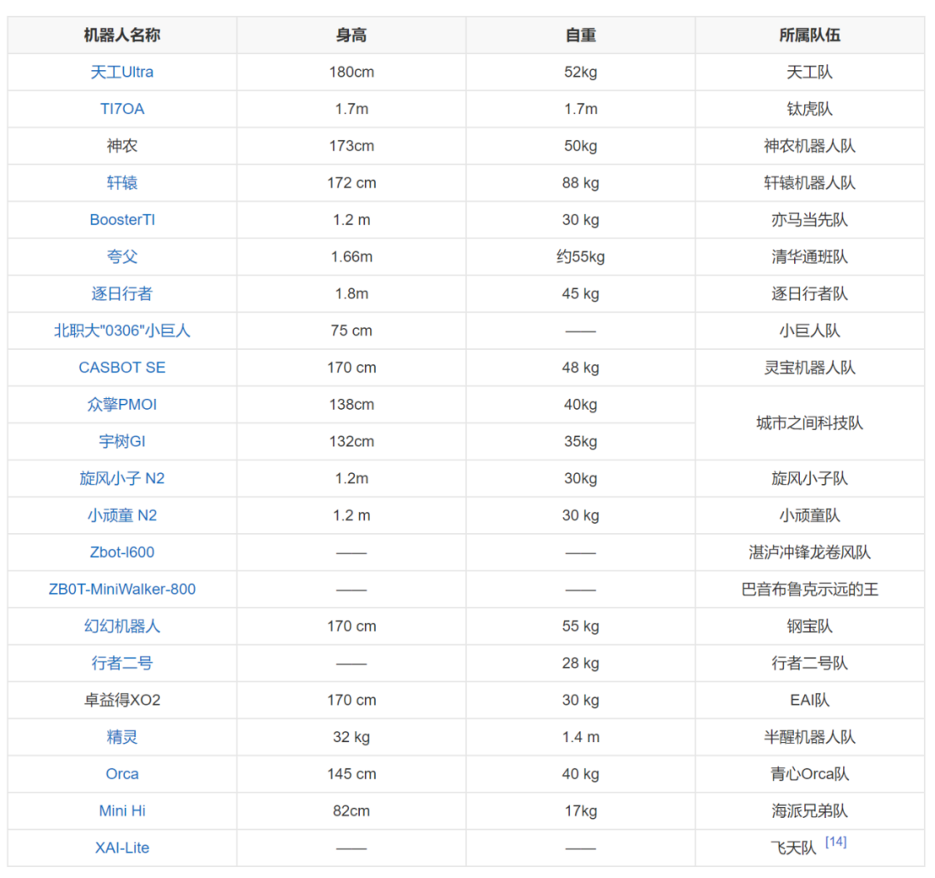The width and height of the screenshot is (935, 878).
Task: Open the 幻幻机器人 page
Action: (122, 626)
